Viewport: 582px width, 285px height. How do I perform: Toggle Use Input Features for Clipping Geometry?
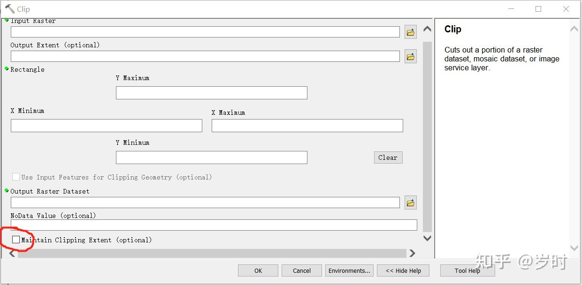tap(16, 177)
